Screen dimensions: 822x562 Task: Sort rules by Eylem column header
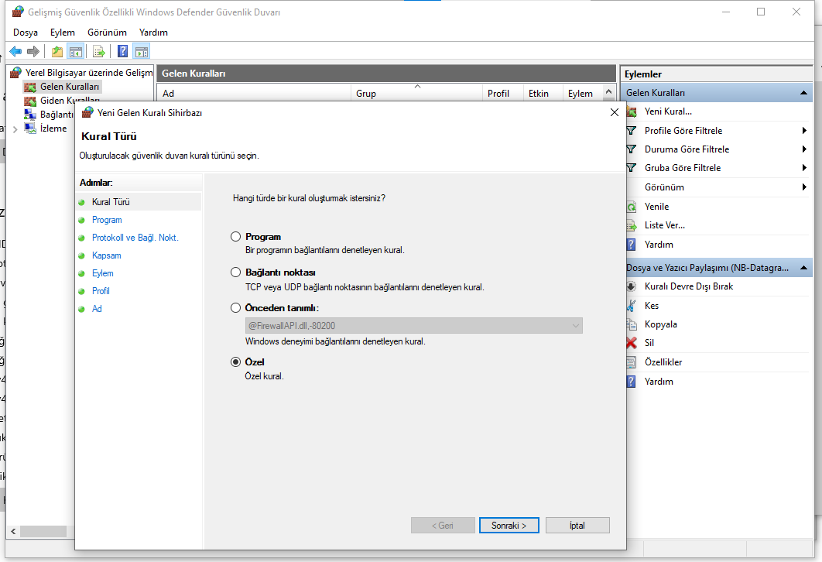coord(582,94)
